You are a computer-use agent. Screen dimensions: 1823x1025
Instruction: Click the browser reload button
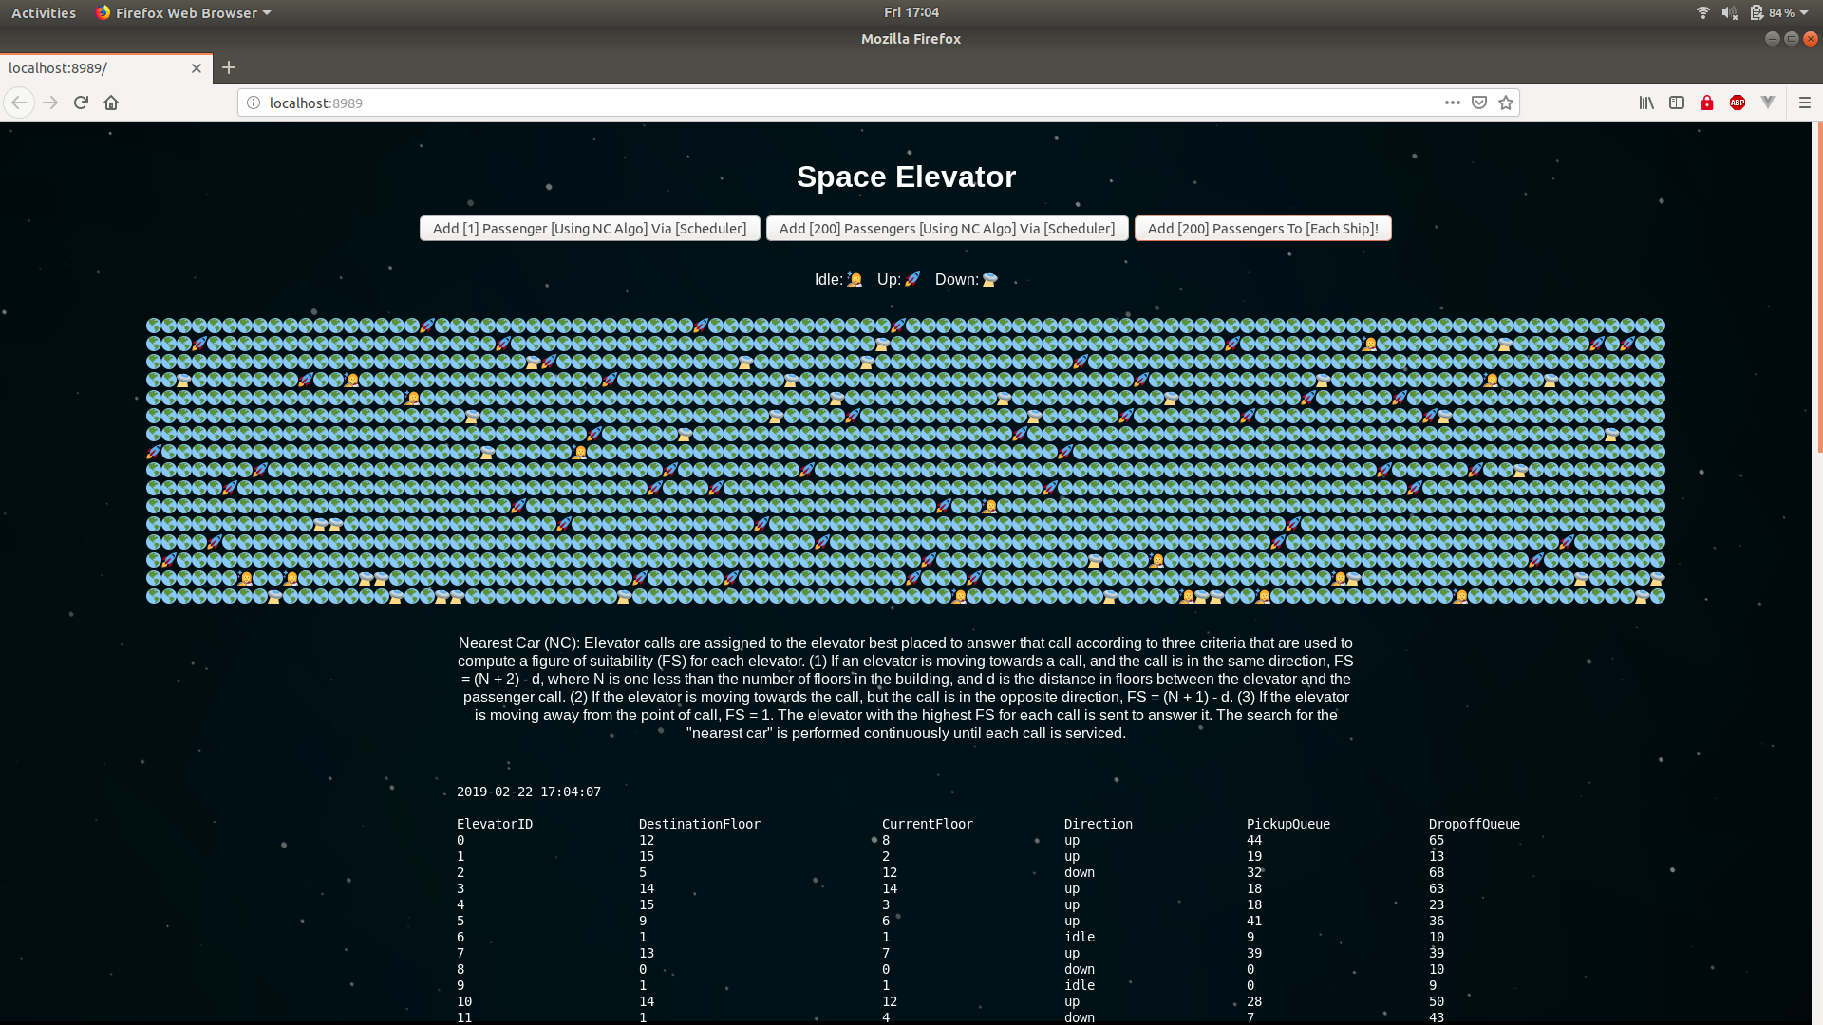81,102
